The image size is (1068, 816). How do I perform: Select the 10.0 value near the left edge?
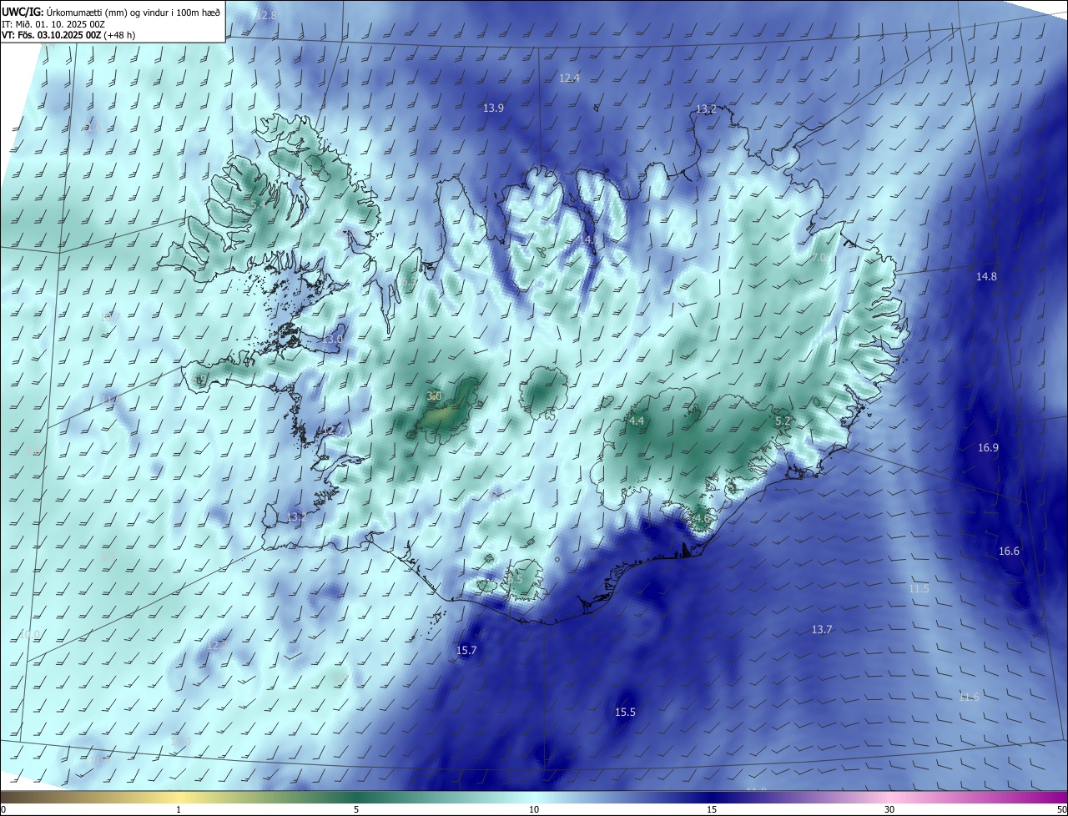(x=29, y=635)
